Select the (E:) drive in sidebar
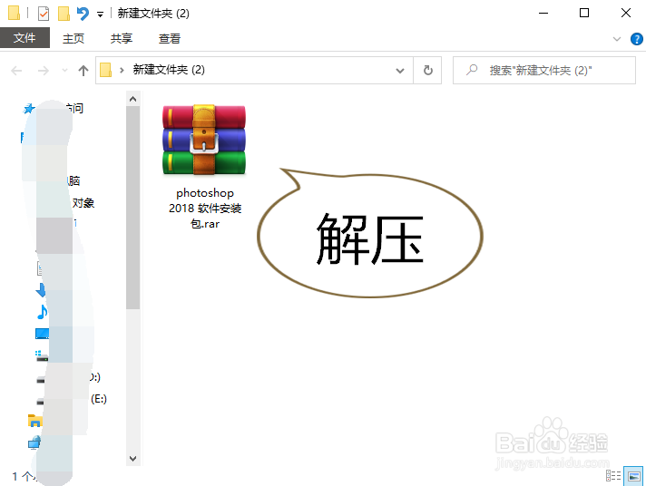The height and width of the screenshot is (486, 646). tap(99, 399)
